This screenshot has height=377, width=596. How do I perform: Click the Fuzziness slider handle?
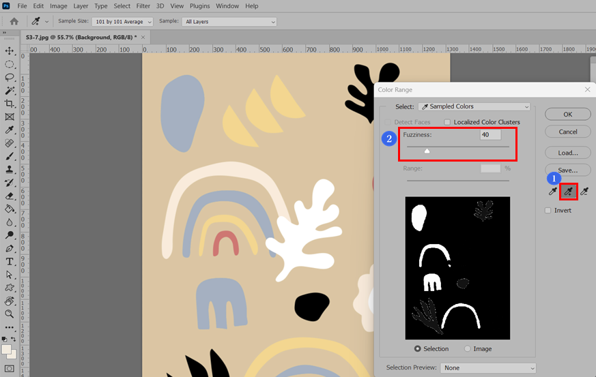427,151
